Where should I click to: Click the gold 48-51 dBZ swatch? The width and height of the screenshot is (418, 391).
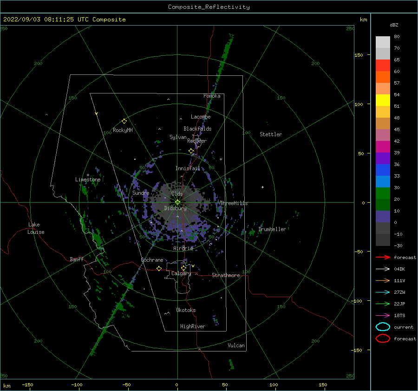click(383, 112)
